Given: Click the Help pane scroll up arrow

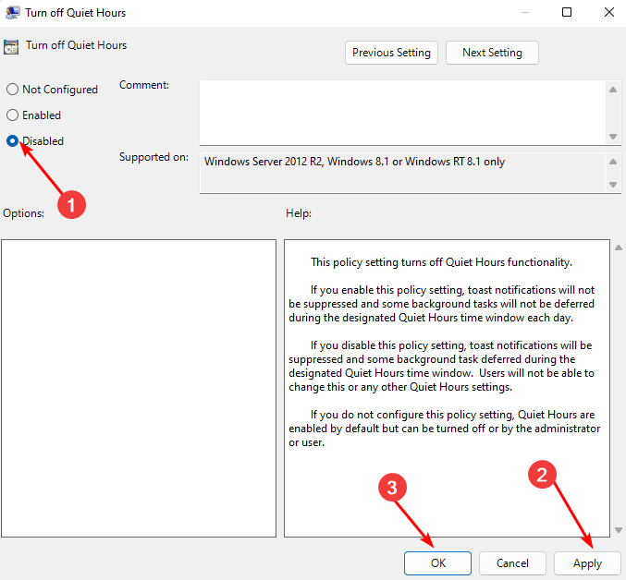Looking at the screenshot, I should 619,248.
